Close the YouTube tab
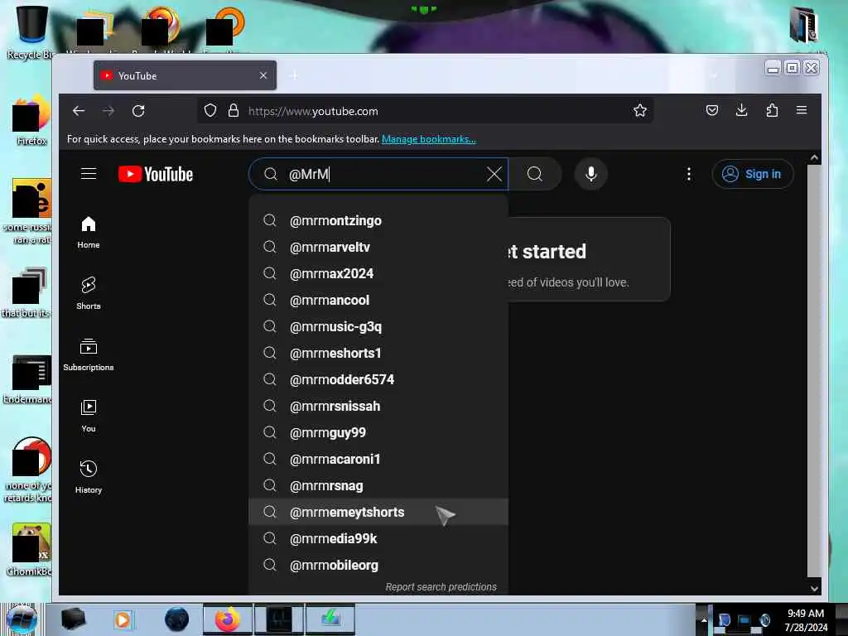Screen dimensions: 848x636 point(263,75)
